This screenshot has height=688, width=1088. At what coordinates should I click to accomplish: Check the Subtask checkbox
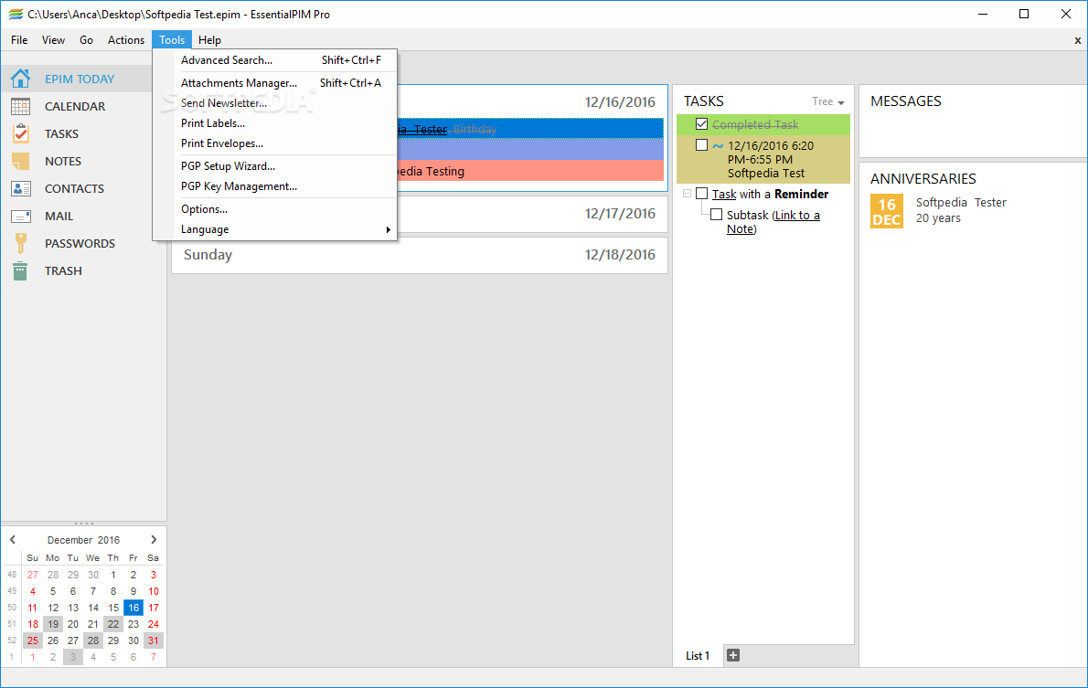(716, 215)
